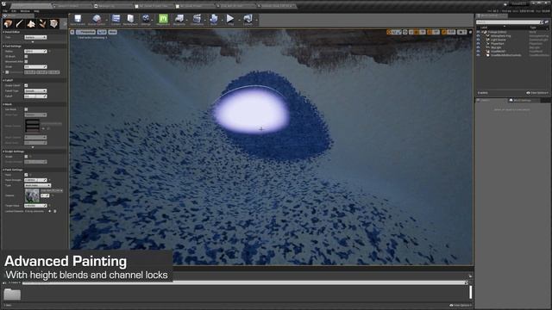552x310 pixels.
Task: Toggle the Enable Falloff checkbox
Action: click(26, 85)
